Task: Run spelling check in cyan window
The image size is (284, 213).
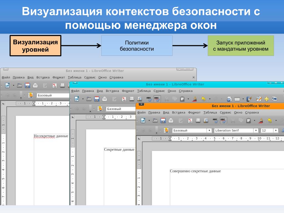Action: 149,99
